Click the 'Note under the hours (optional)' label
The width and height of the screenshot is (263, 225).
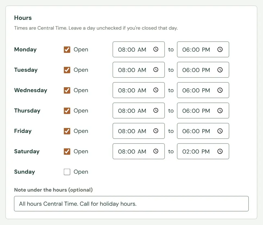[x=53, y=190]
